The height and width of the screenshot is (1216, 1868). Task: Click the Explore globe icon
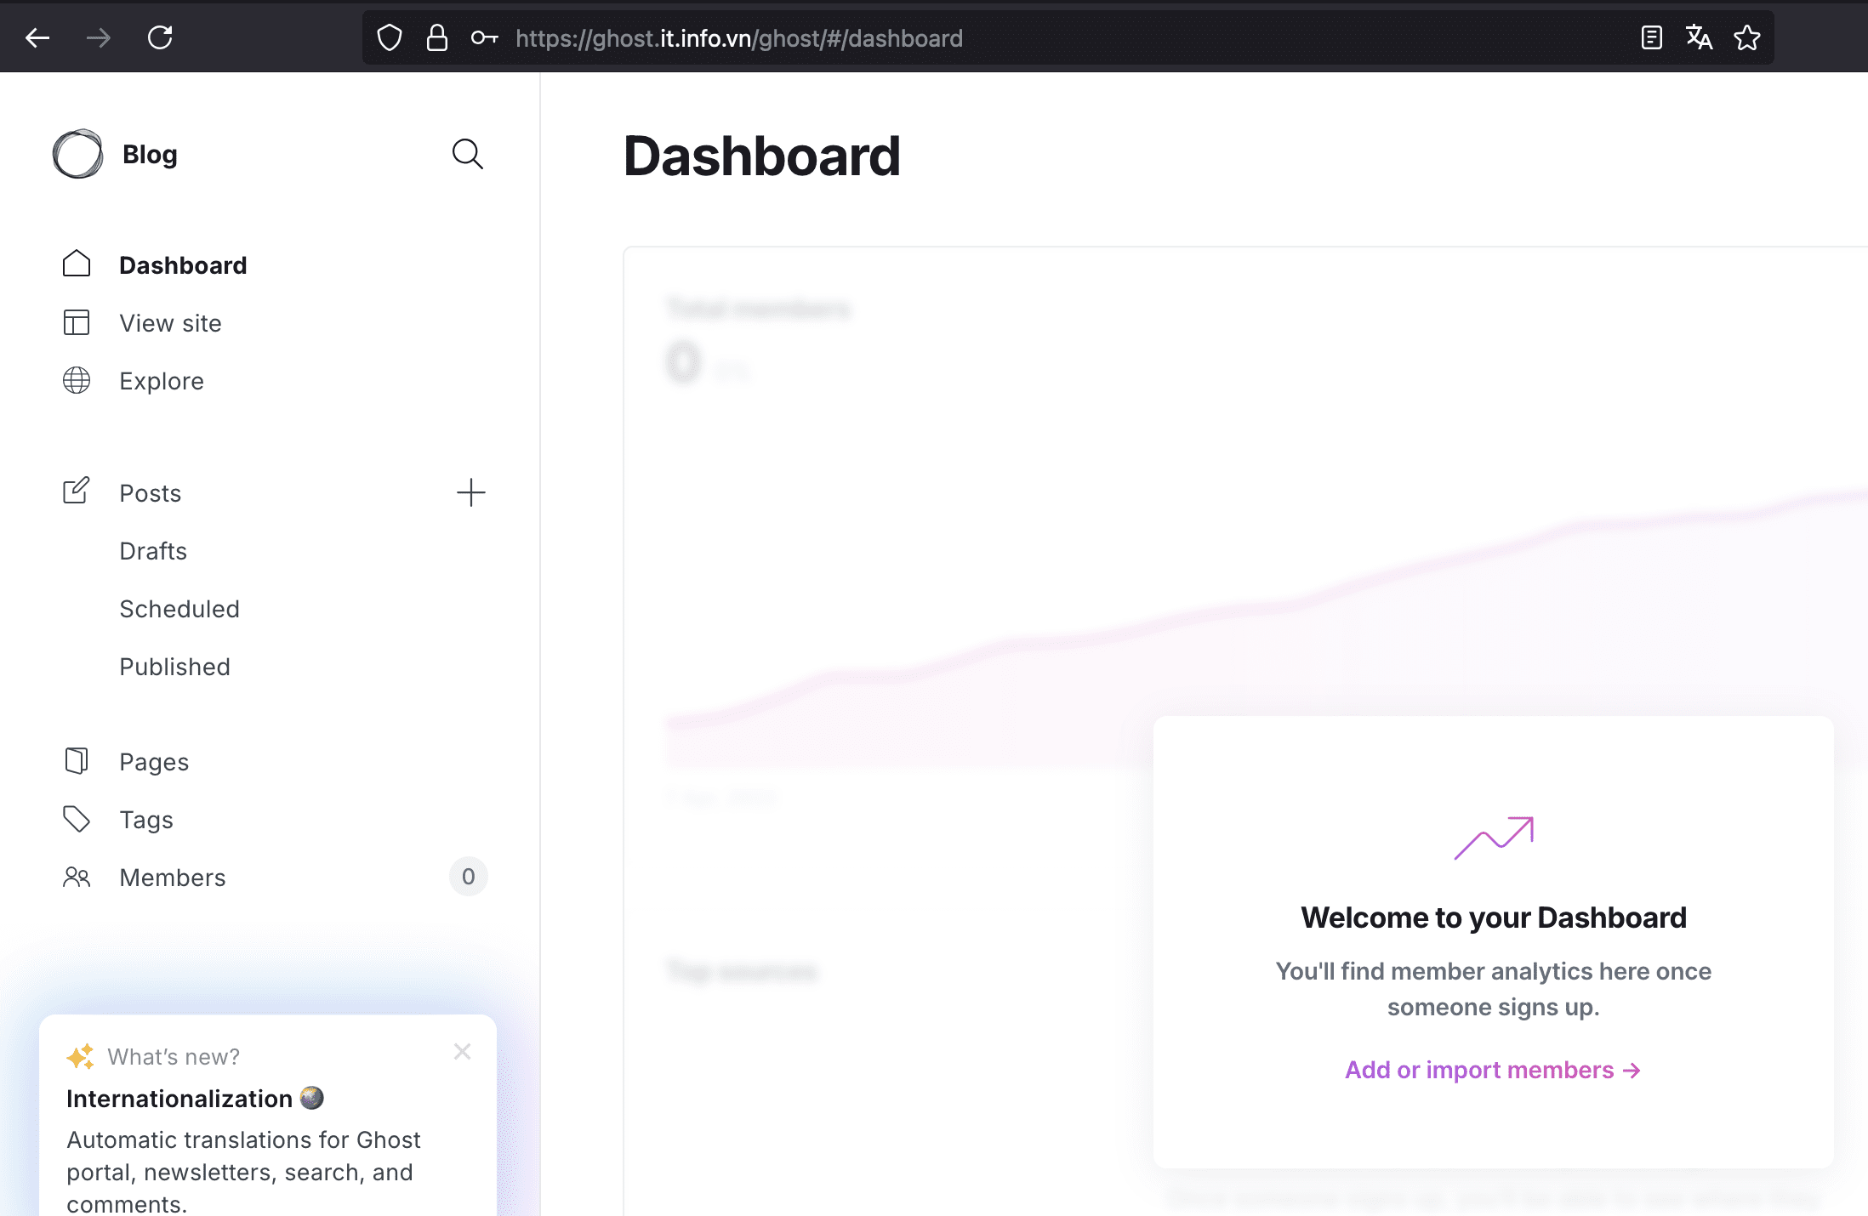76,380
